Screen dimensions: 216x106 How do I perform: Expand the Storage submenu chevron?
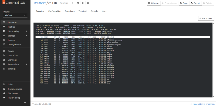pyautogui.click(x=26, y=36)
